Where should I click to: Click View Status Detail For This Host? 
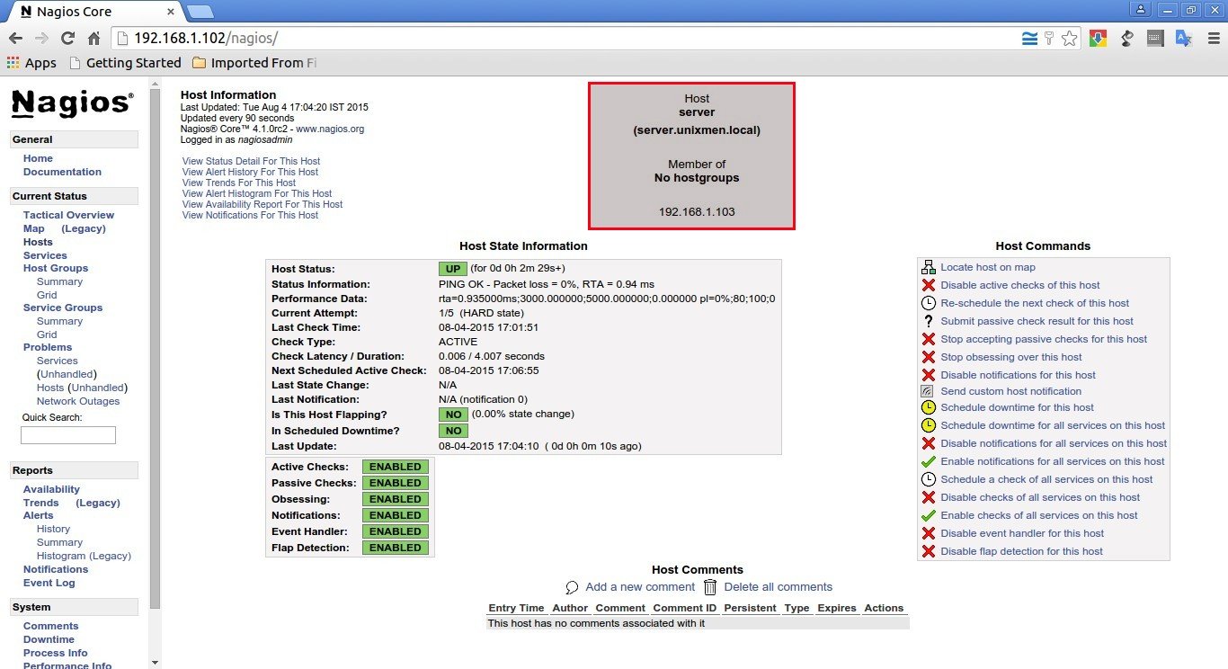[x=251, y=161]
